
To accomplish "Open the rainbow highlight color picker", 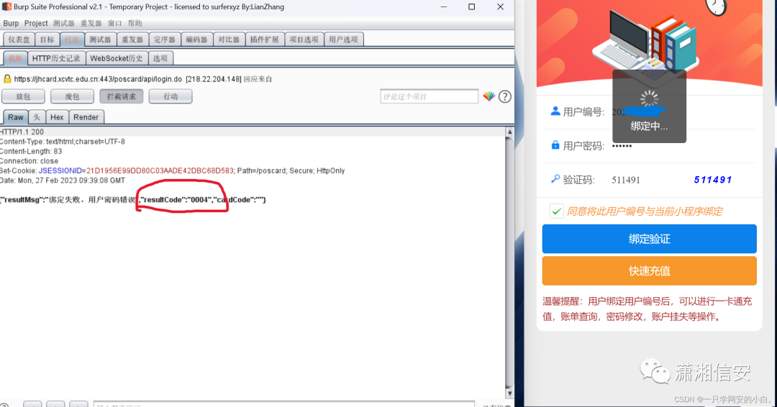I will click(489, 96).
